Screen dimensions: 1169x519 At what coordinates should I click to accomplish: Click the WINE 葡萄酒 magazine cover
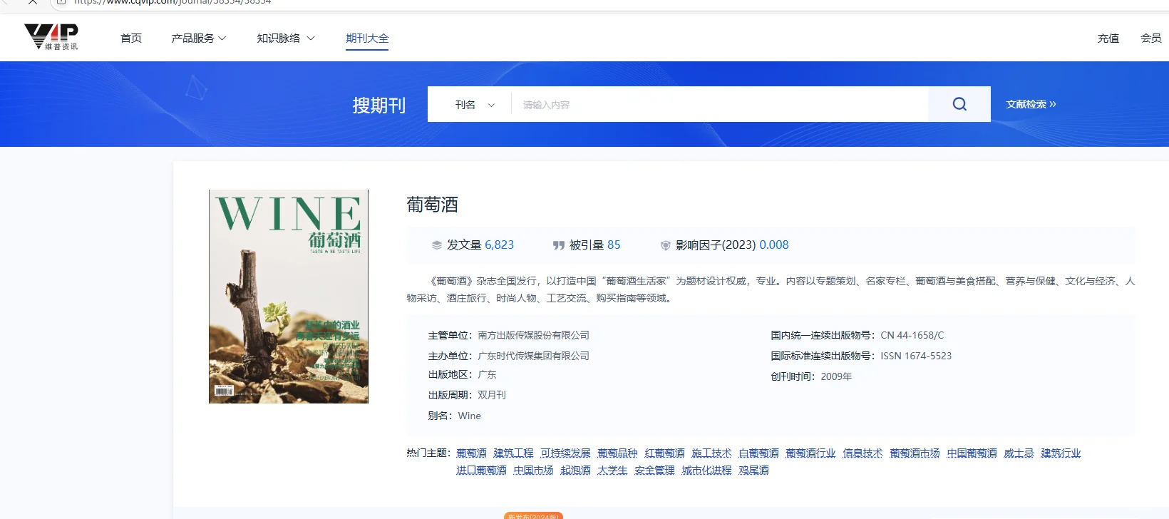pos(289,297)
